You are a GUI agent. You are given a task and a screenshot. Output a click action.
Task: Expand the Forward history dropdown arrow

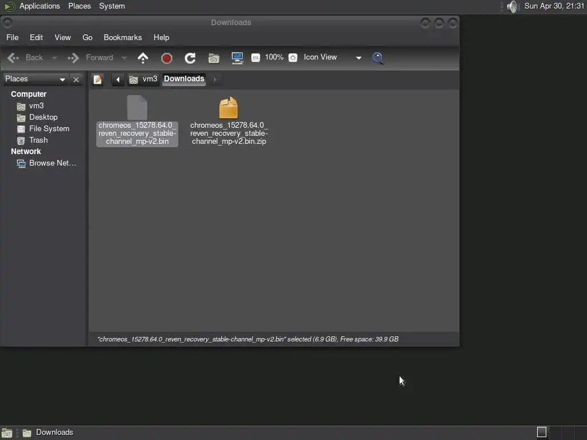pyautogui.click(x=124, y=58)
